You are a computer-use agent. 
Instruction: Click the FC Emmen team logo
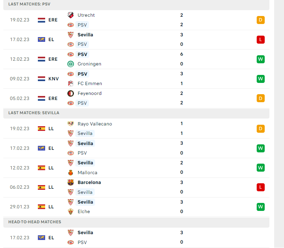click(x=71, y=84)
